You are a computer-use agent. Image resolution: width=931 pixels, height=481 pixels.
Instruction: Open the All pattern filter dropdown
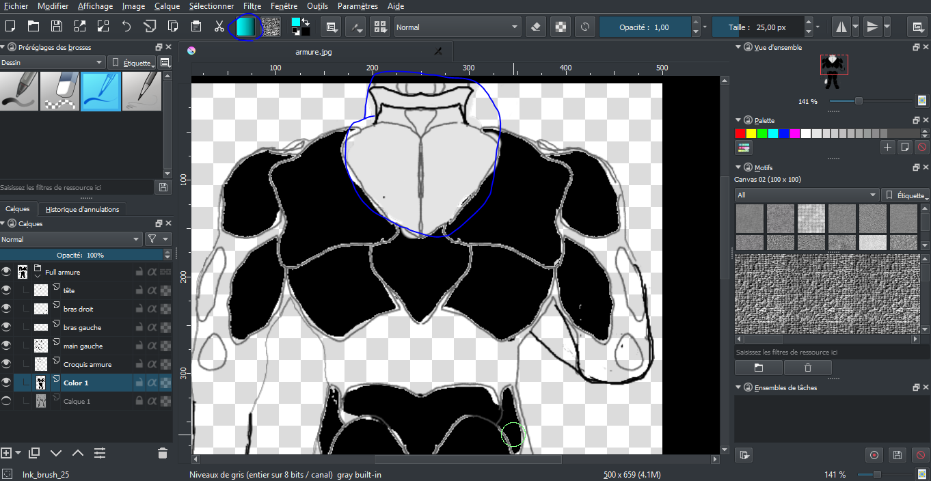pyautogui.click(x=807, y=195)
